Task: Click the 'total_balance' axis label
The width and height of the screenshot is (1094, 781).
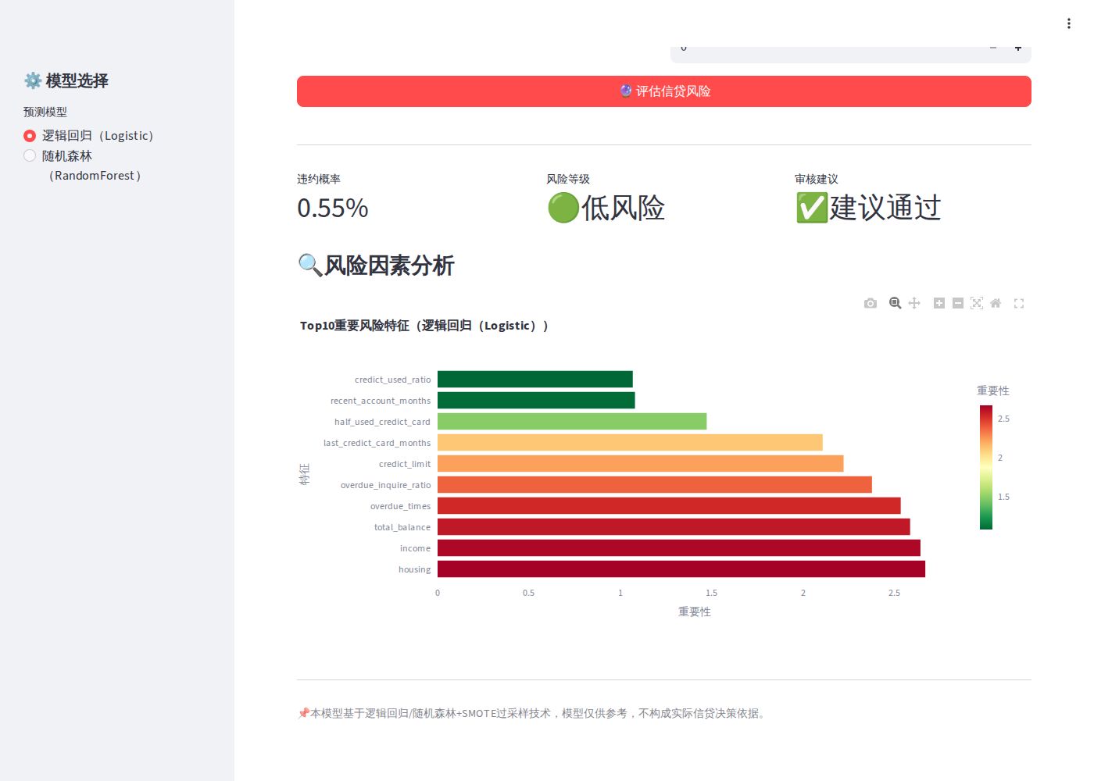Action: click(x=402, y=527)
